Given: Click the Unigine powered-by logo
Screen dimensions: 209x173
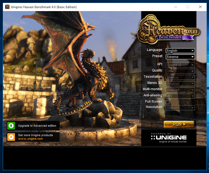Looking at the screenshot, I should tap(169, 137).
